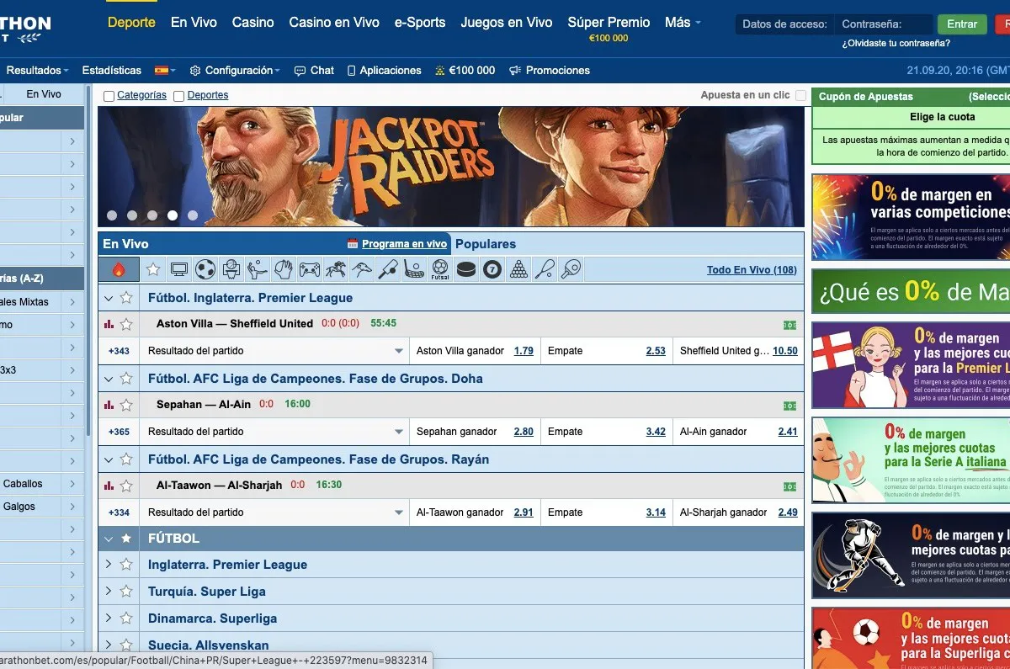
Task: Tick the Categorías checkbox
Action: [x=109, y=96]
